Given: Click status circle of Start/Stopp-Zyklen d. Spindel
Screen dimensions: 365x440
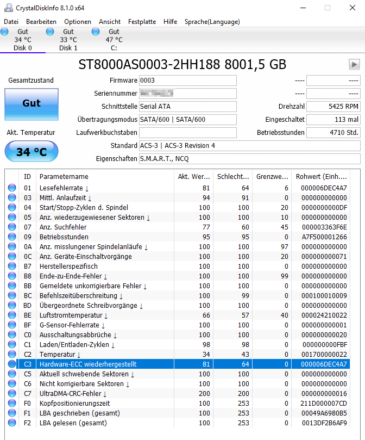Looking at the screenshot, I should 12,207.
